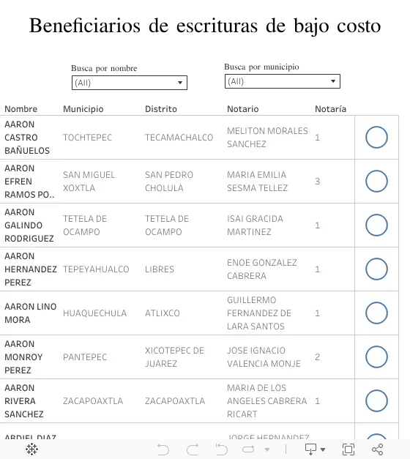The width and height of the screenshot is (410, 459).
Task: Click the name AARON HERNANDEZ PEREZ
Action: click(x=31, y=269)
